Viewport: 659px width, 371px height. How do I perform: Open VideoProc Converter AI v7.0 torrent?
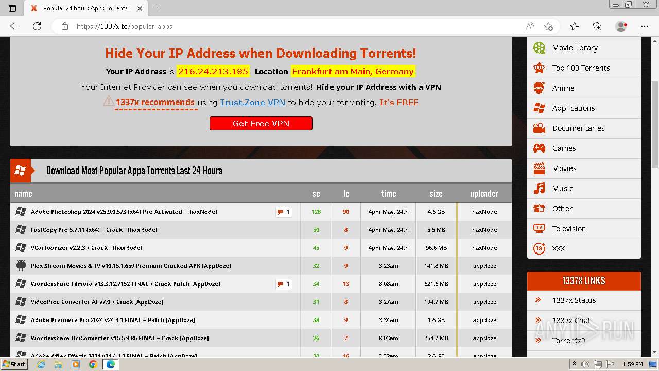[97, 302]
